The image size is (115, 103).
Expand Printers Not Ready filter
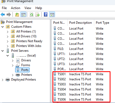coord(8,41)
